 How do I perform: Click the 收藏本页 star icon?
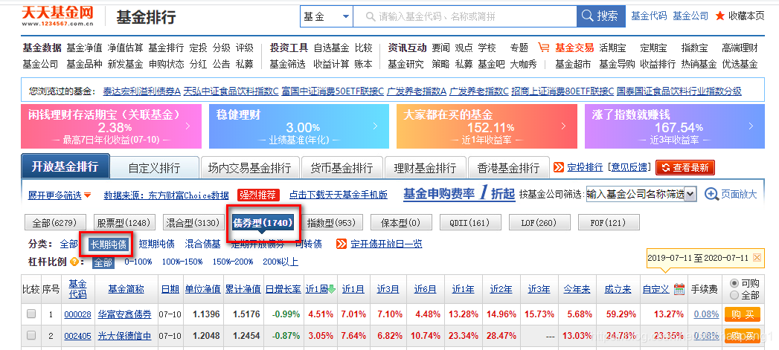coord(719,16)
